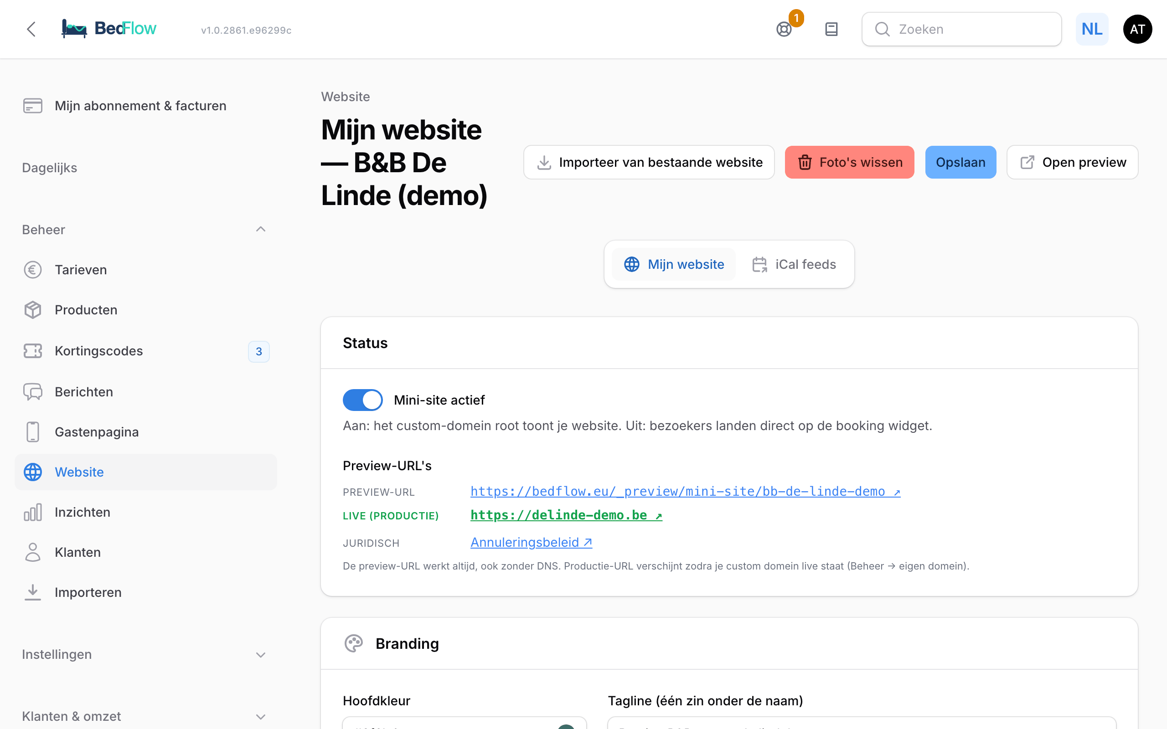
Task: Click the Website globe icon in sidebar
Action: pos(33,472)
